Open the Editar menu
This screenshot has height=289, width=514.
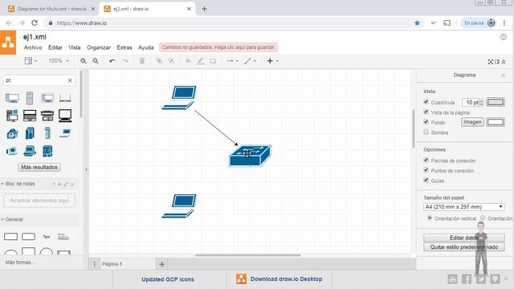point(55,47)
